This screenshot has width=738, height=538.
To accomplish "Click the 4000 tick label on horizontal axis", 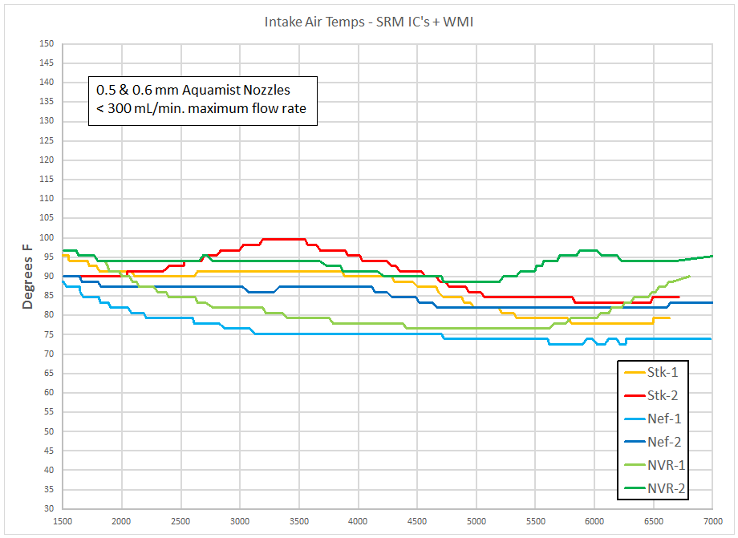I will [358, 520].
